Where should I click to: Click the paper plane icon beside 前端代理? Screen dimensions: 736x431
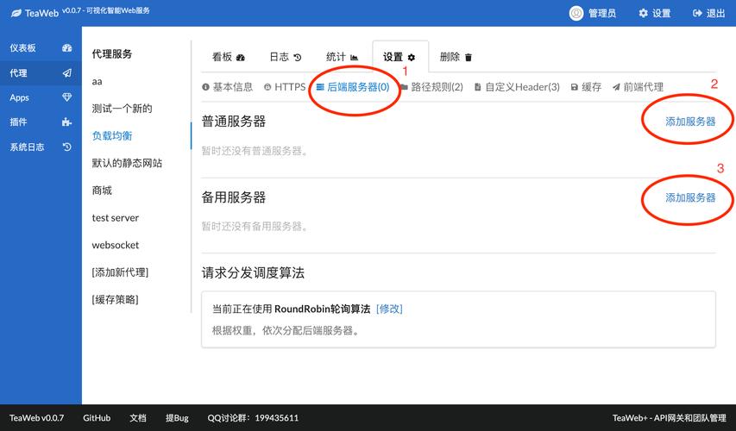click(x=616, y=87)
